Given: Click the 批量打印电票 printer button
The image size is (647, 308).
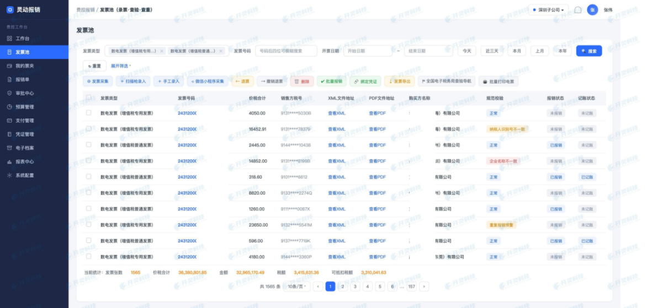Looking at the screenshot, I should pos(498,82).
